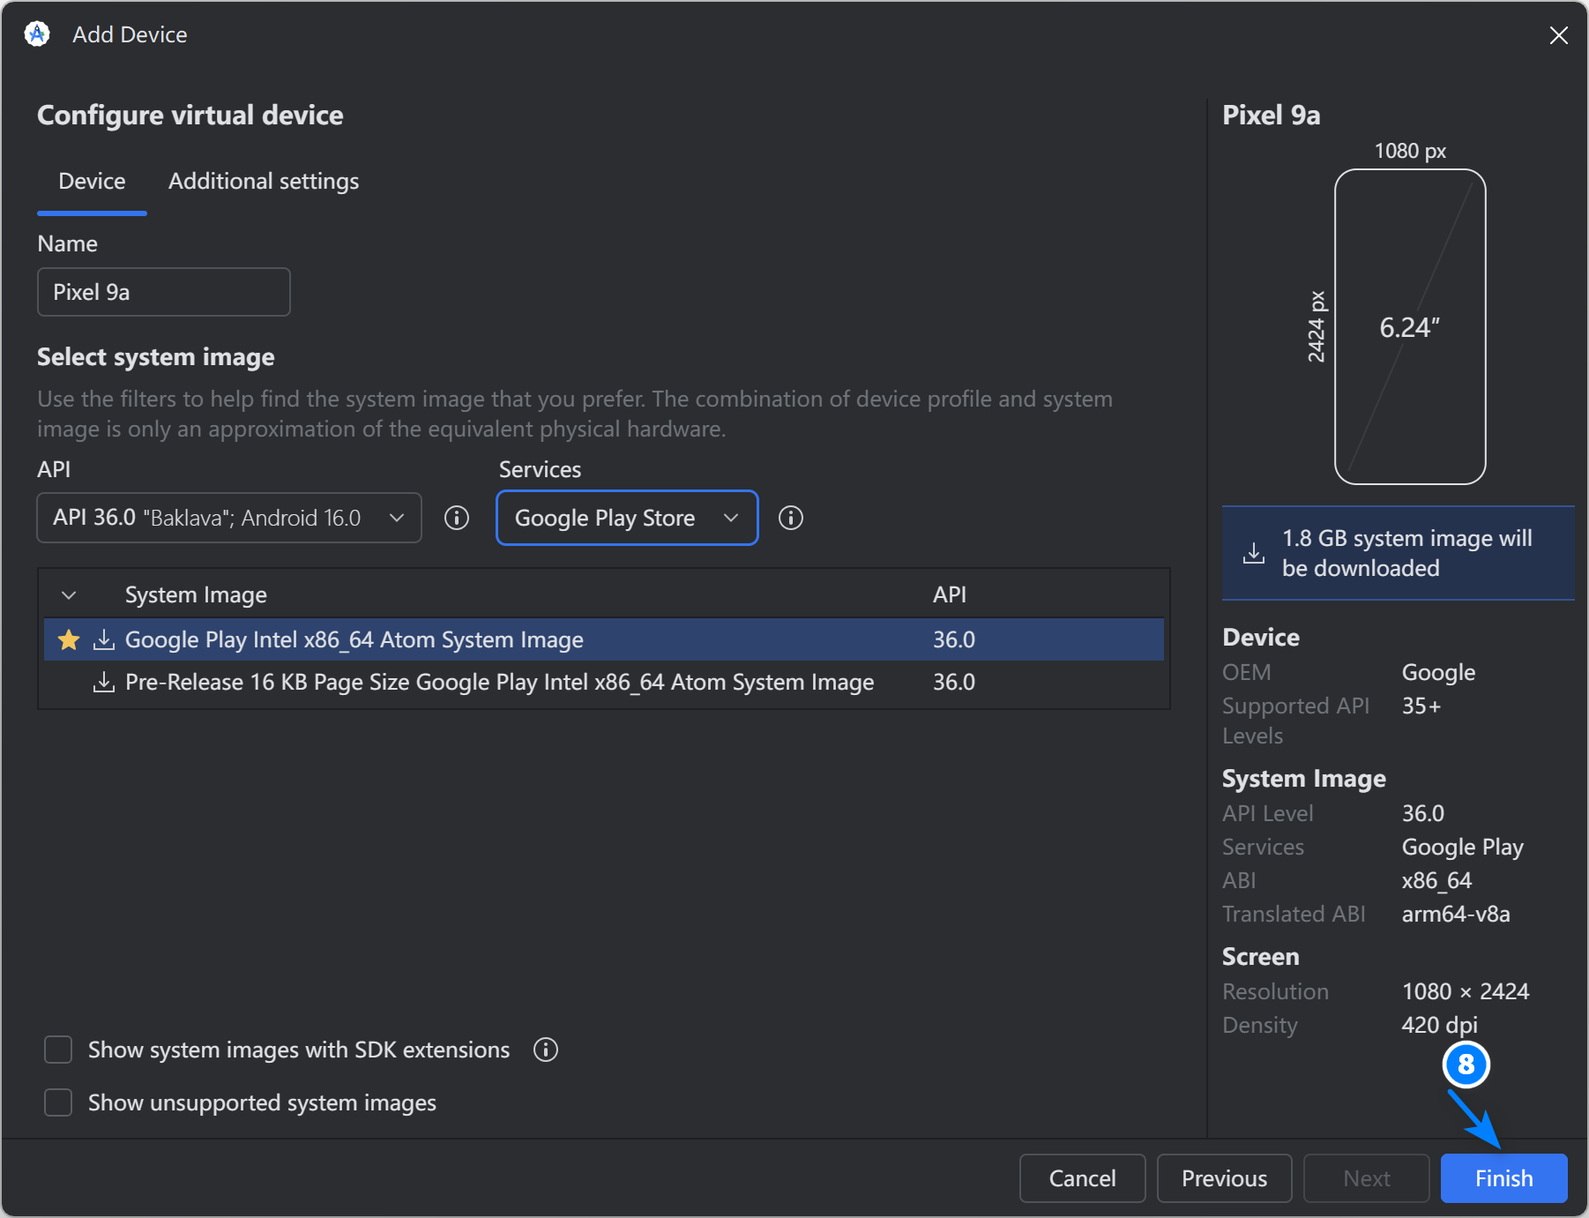Enable Show system images with SDK extensions

(x=58, y=1050)
